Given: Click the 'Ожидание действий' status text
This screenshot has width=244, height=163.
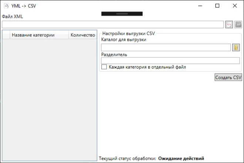Looking at the screenshot, I should click(181, 159).
